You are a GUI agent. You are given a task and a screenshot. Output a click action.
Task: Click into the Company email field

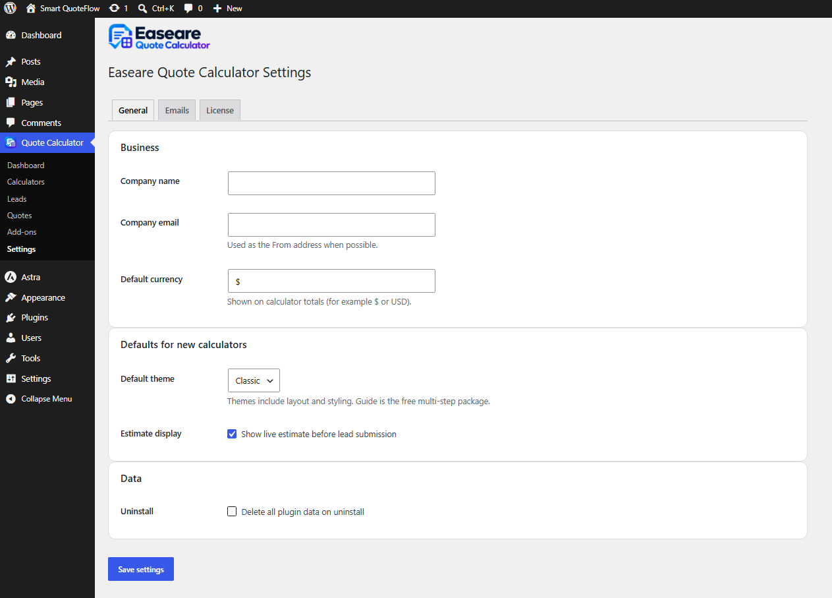pos(331,225)
